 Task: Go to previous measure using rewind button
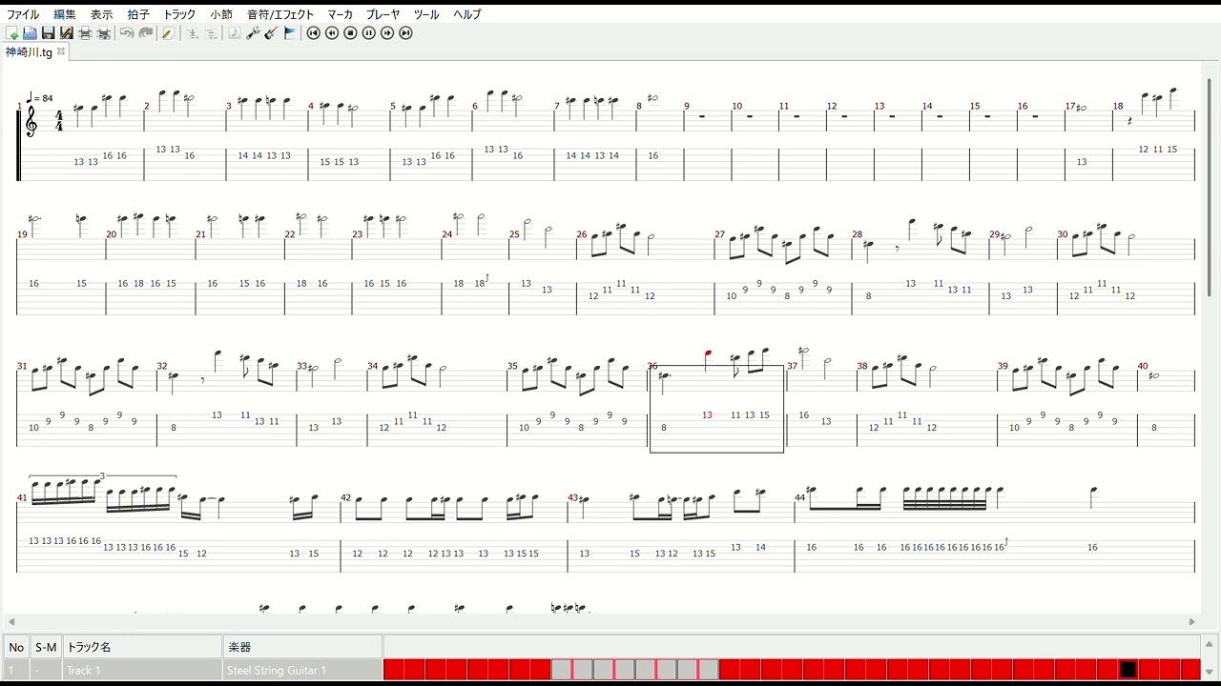click(x=332, y=33)
